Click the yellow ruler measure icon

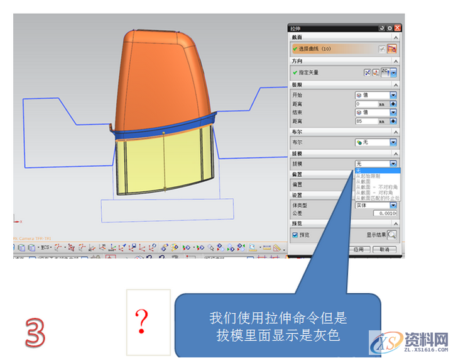[266, 248]
